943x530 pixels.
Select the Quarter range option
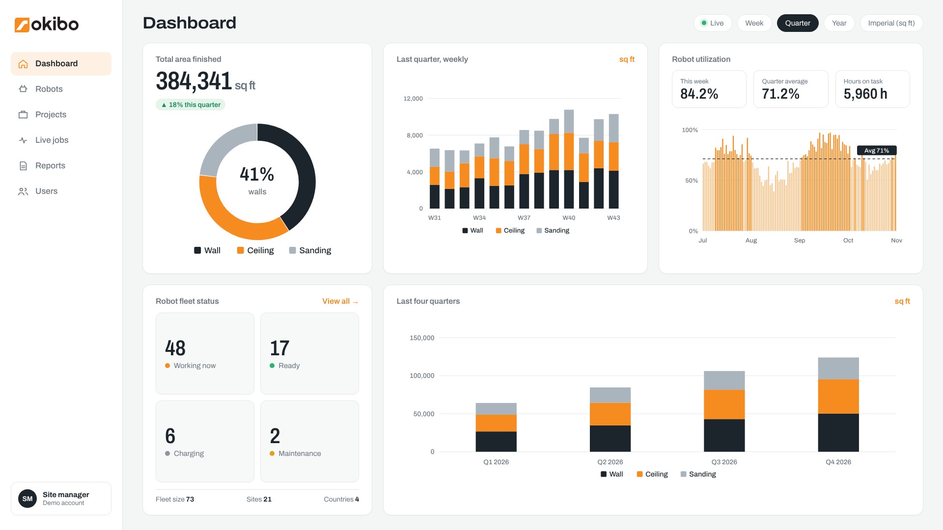point(798,23)
